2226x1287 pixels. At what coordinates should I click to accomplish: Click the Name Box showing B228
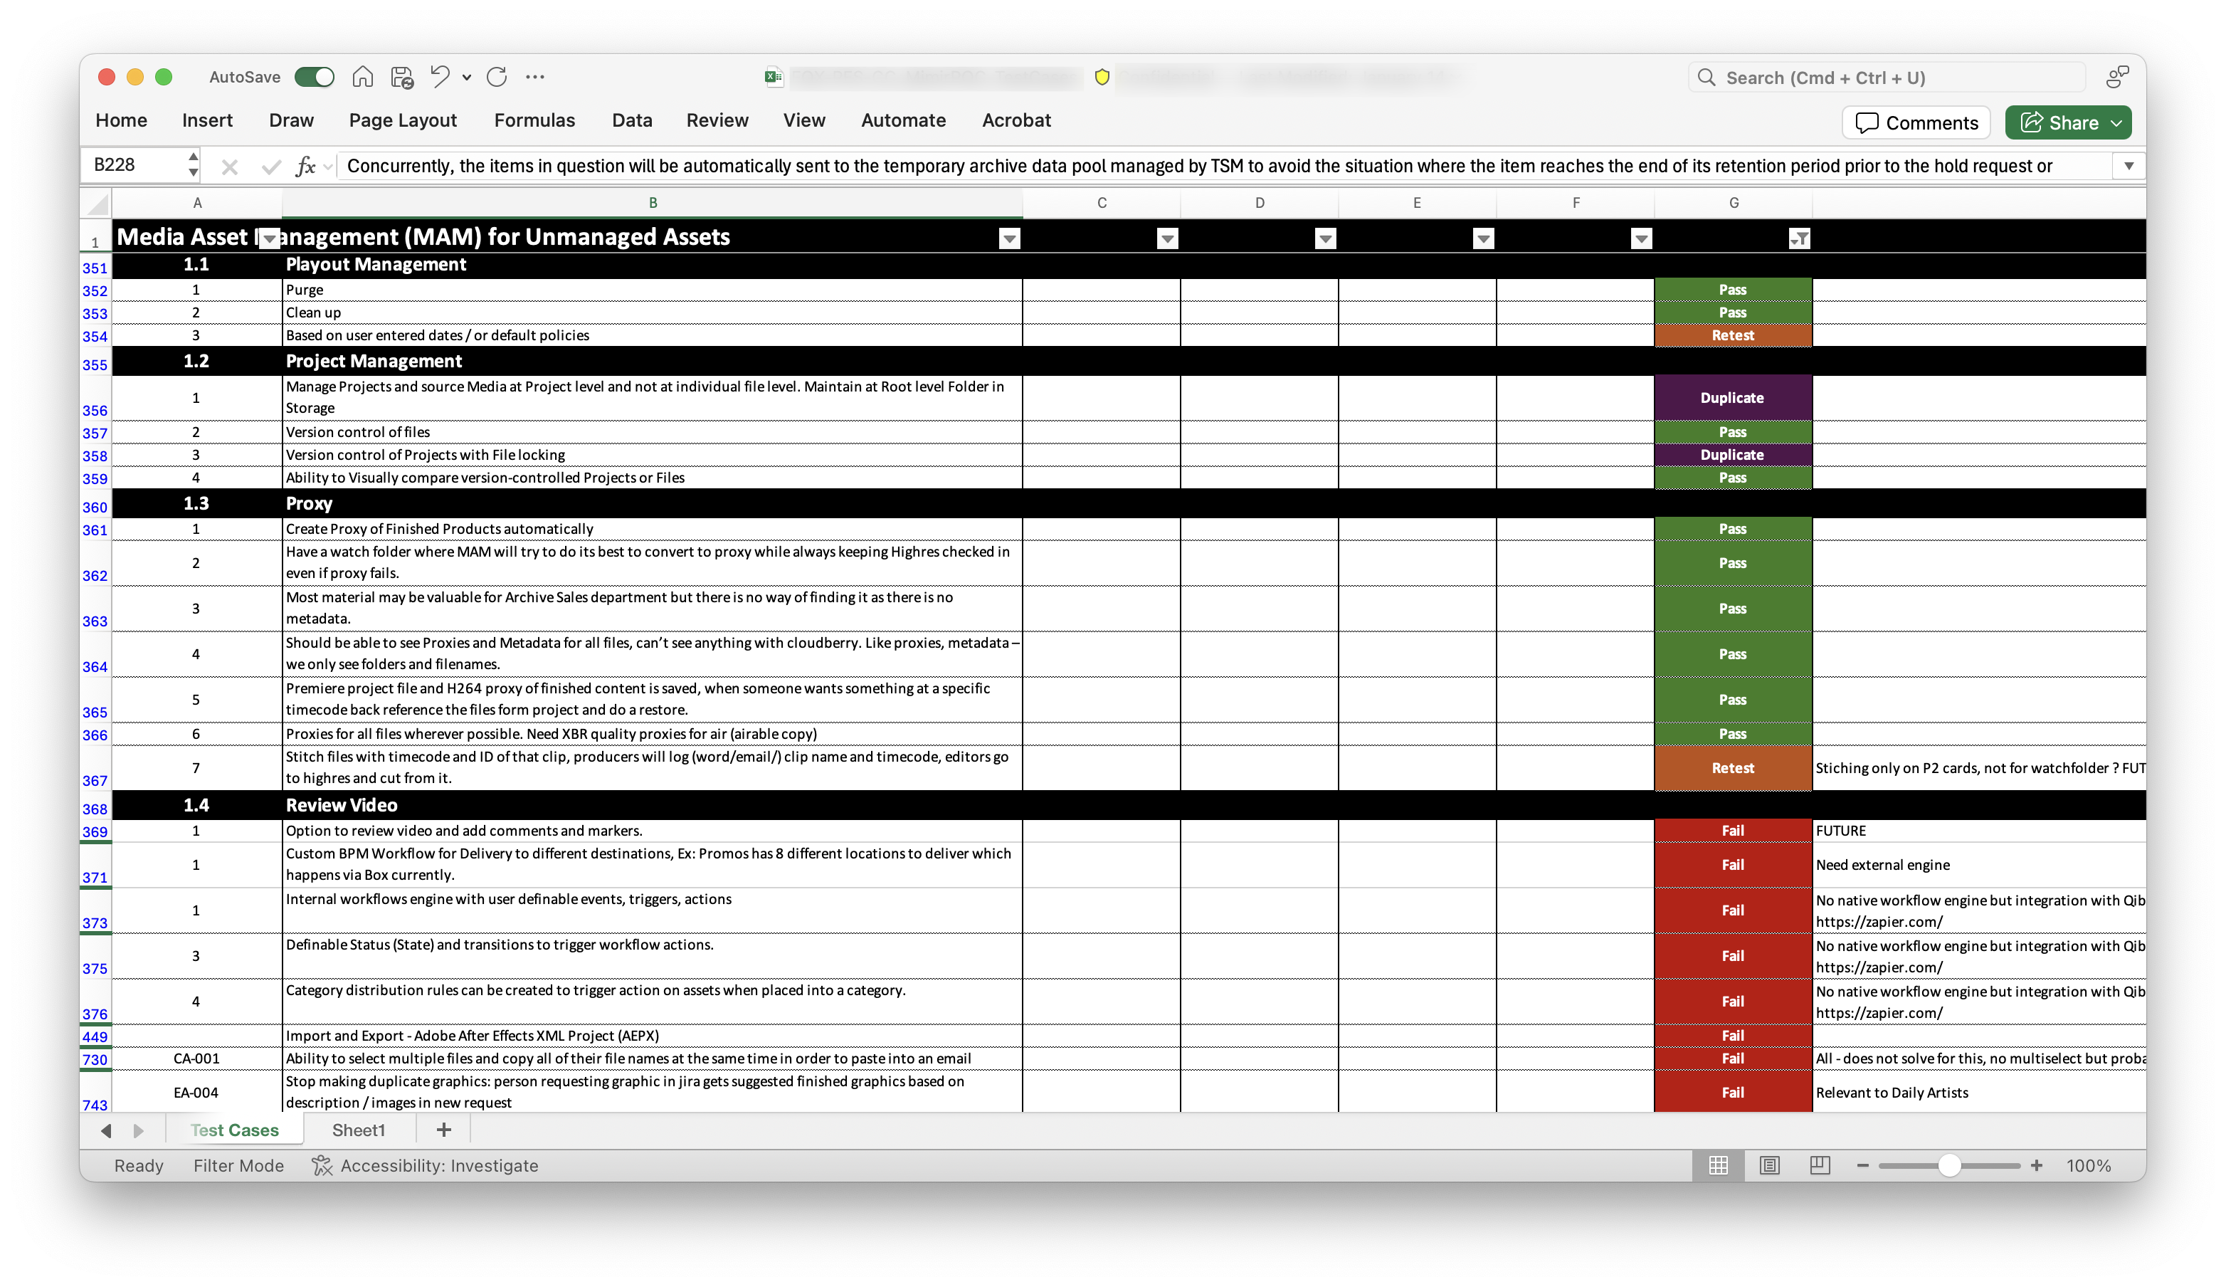coord(132,165)
